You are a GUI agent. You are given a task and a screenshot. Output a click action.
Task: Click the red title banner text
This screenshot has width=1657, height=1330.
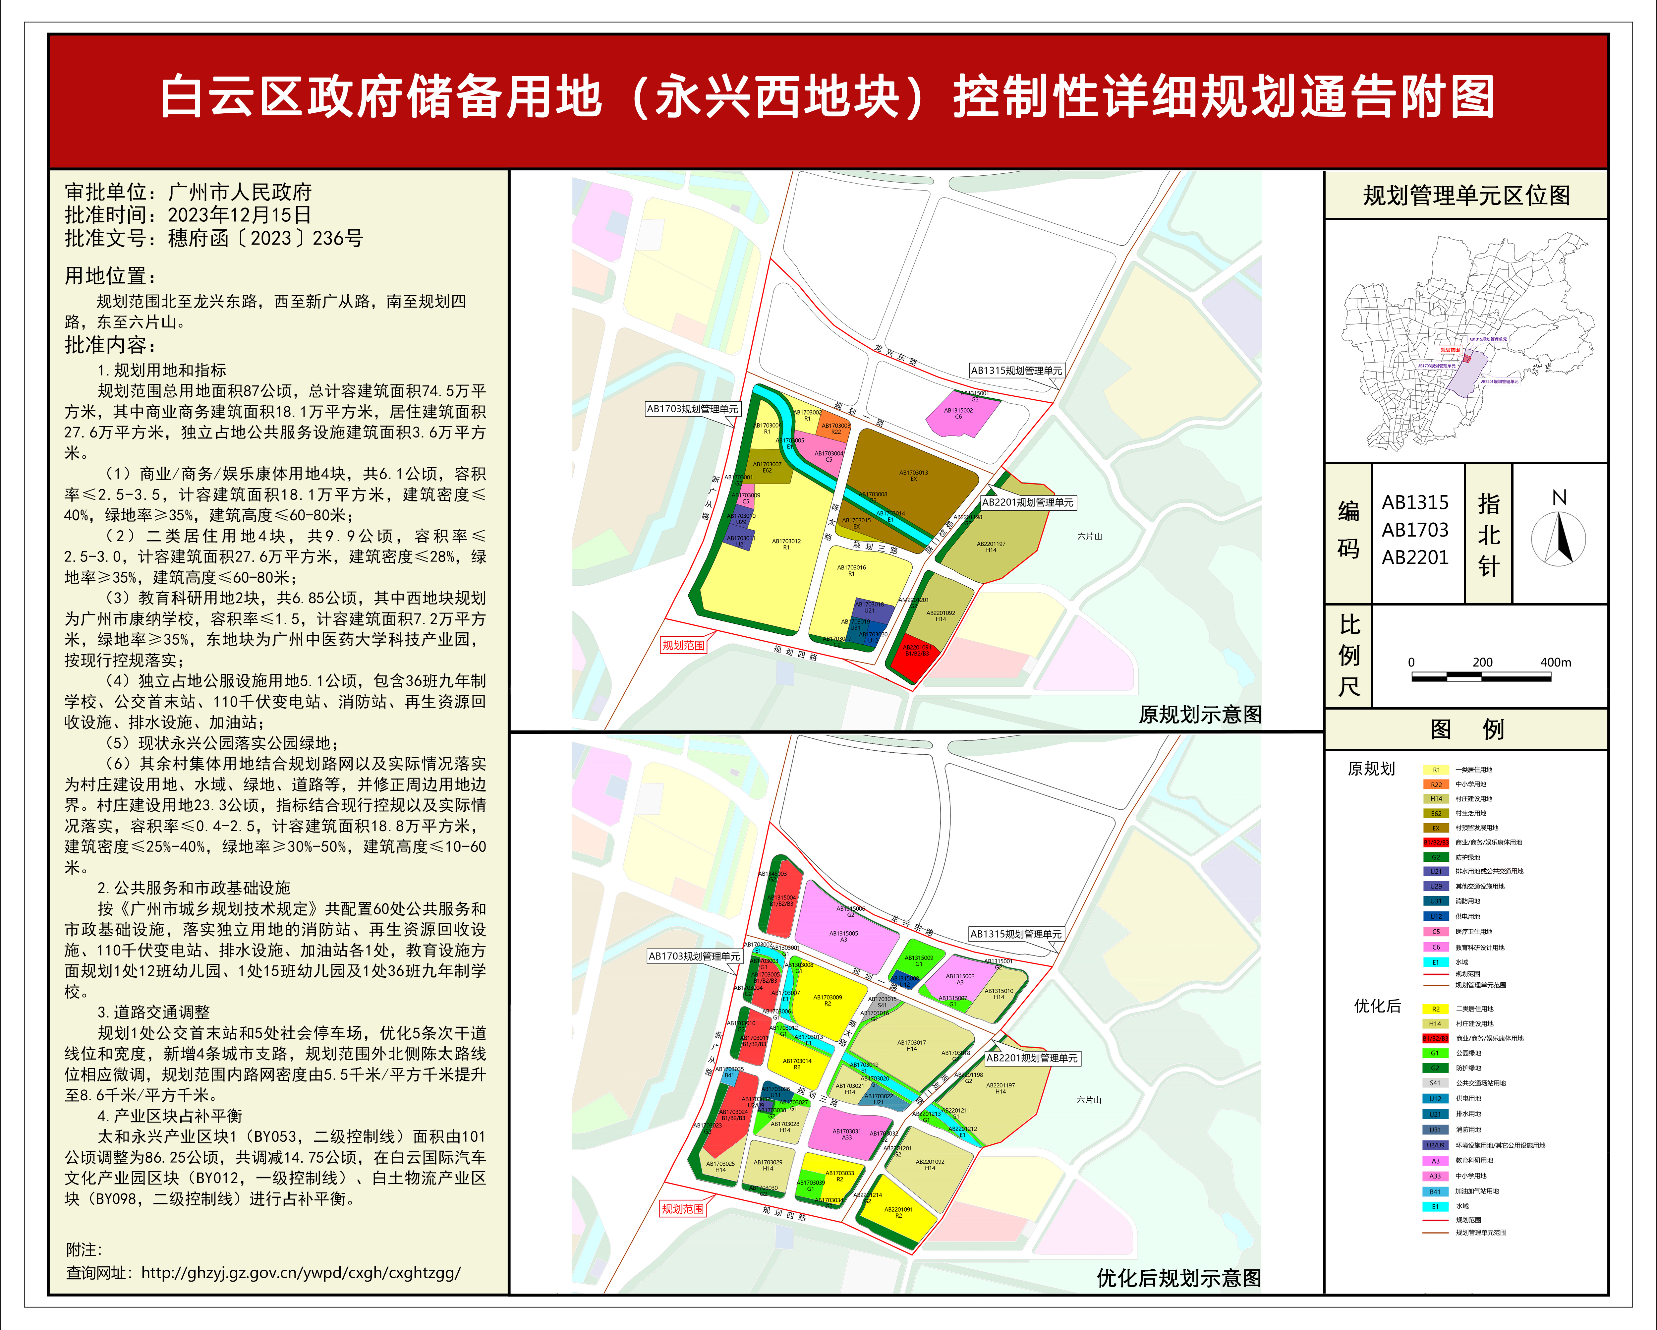828,98
